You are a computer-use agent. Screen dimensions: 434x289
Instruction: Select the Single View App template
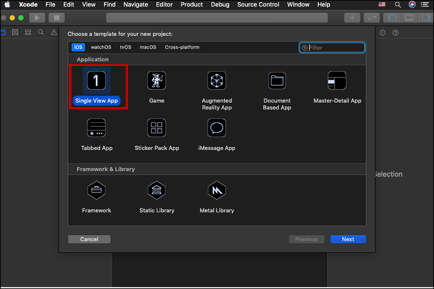point(96,87)
